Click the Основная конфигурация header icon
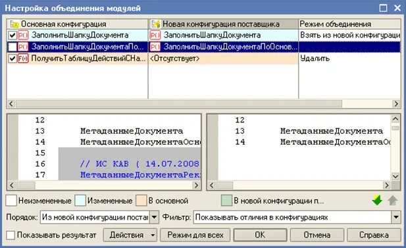Screen dimensions: 406x248 [14, 24]
